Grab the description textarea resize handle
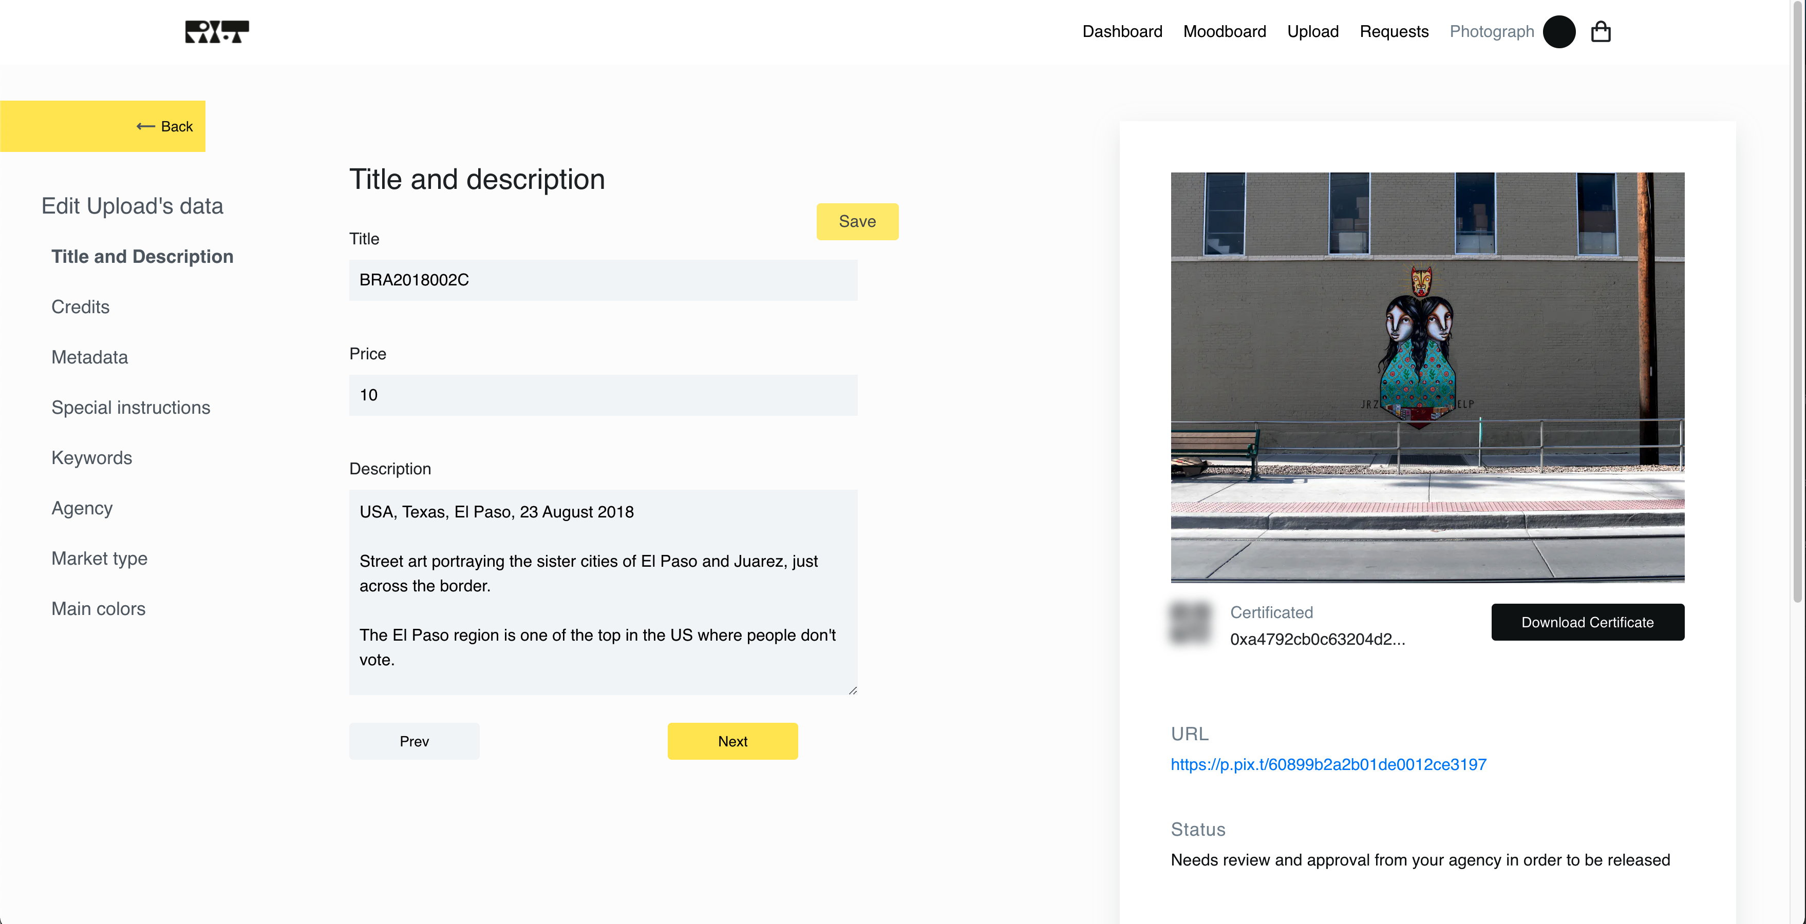 853,690
